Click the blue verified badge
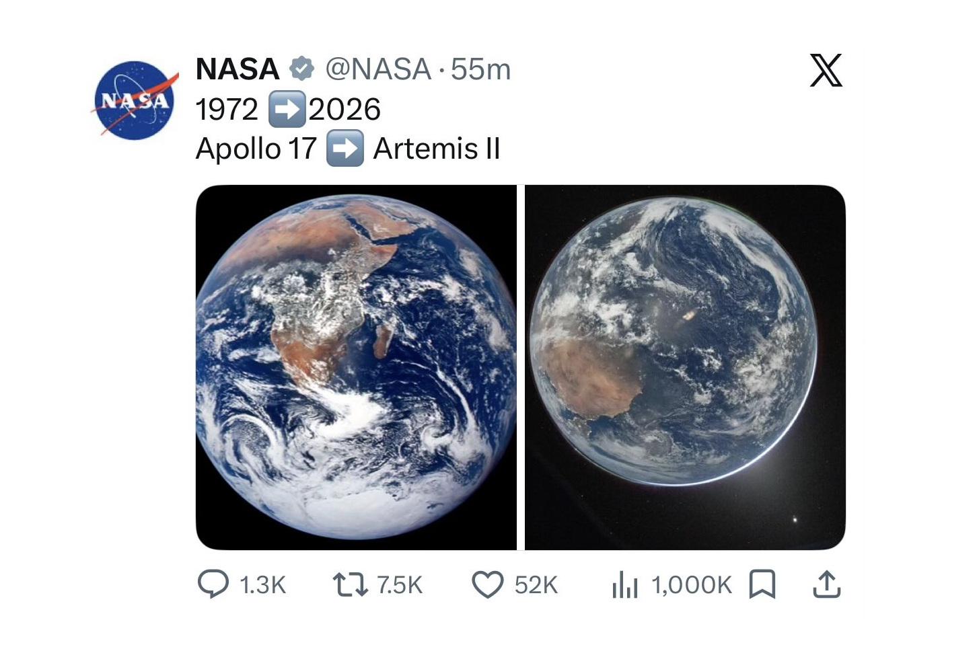The image size is (977, 649). [302, 69]
